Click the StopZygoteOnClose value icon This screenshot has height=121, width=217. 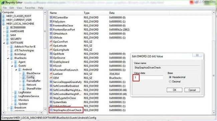click(x=51, y=98)
